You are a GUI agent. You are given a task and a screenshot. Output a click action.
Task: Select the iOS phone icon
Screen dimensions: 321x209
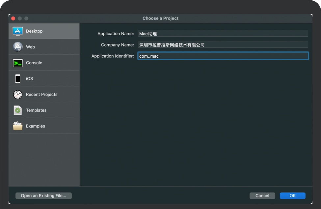coord(18,78)
